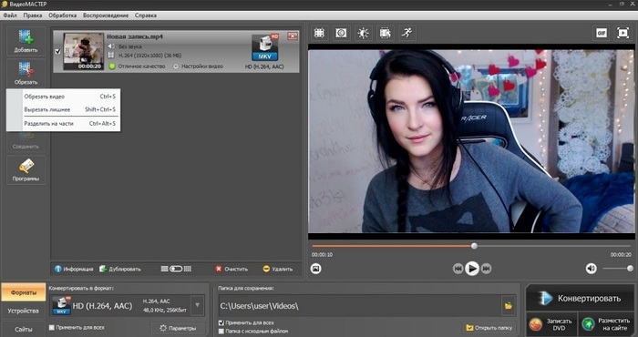Expand the output format dropdown arrow

(198, 305)
